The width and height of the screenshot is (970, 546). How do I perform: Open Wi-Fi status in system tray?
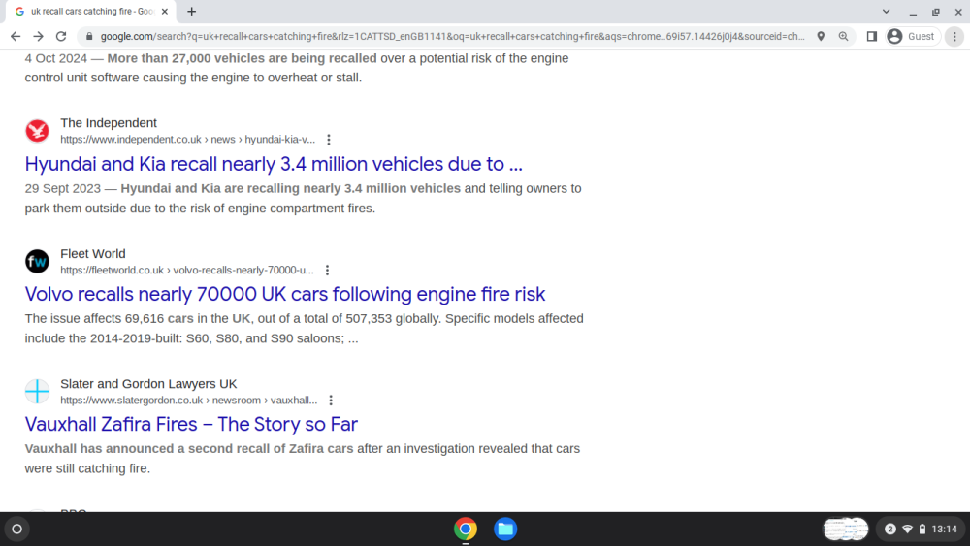[x=908, y=530]
